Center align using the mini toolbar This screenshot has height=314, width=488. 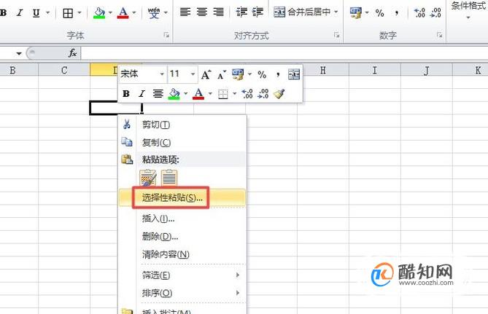point(158,93)
